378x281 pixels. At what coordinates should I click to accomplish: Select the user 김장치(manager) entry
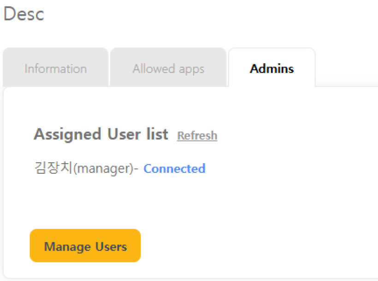tap(86, 169)
